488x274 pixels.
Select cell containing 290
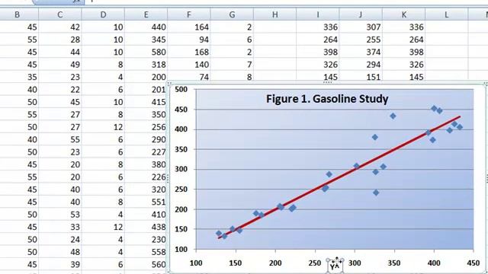click(146, 139)
